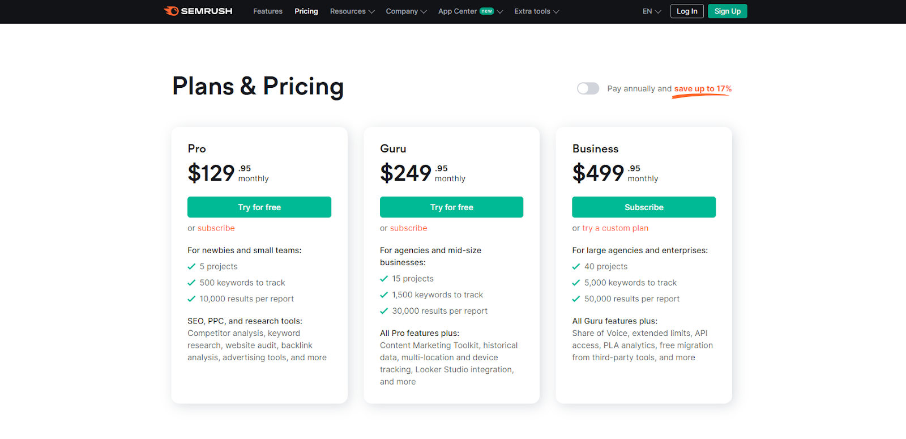The width and height of the screenshot is (906, 439).
Task: Click the checkmark beside 50,000 results per report
Action: pyautogui.click(x=576, y=299)
